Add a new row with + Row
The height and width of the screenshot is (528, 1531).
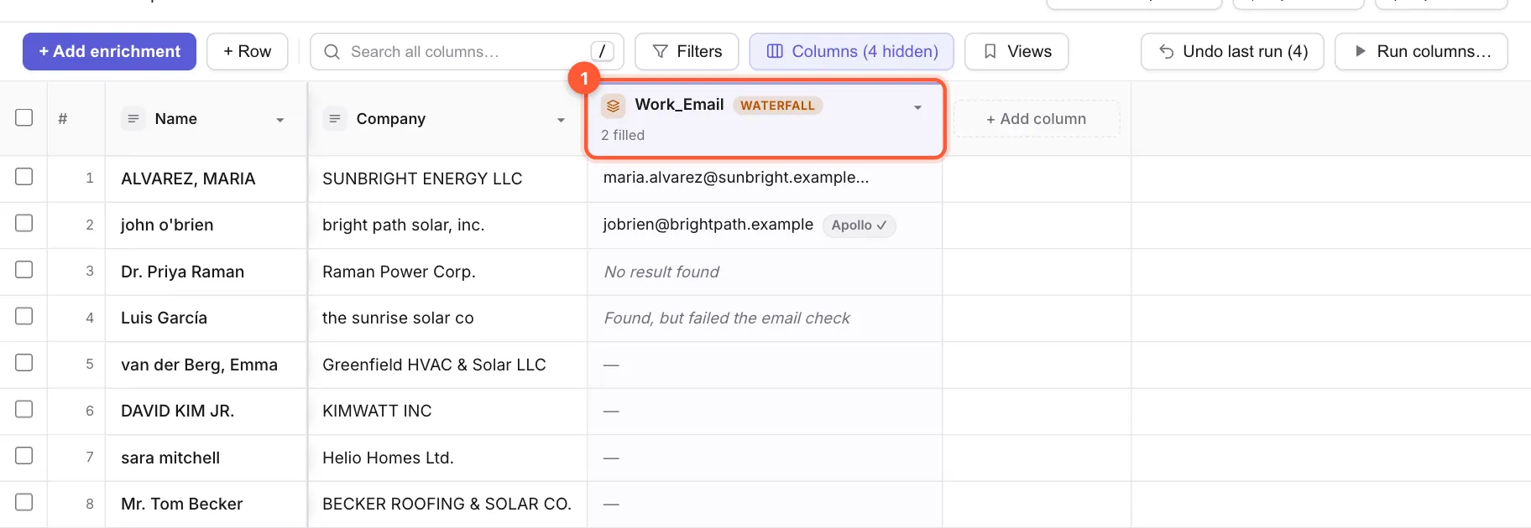pyautogui.click(x=247, y=51)
